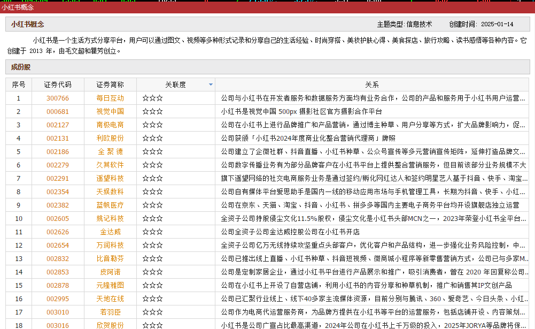Open stock name 皮阿诺
The width and height of the screenshot is (535, 329).
click(x=110, y=272)
